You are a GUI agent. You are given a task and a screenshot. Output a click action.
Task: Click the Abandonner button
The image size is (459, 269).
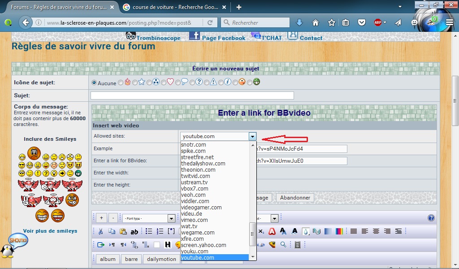coord(295,198)
